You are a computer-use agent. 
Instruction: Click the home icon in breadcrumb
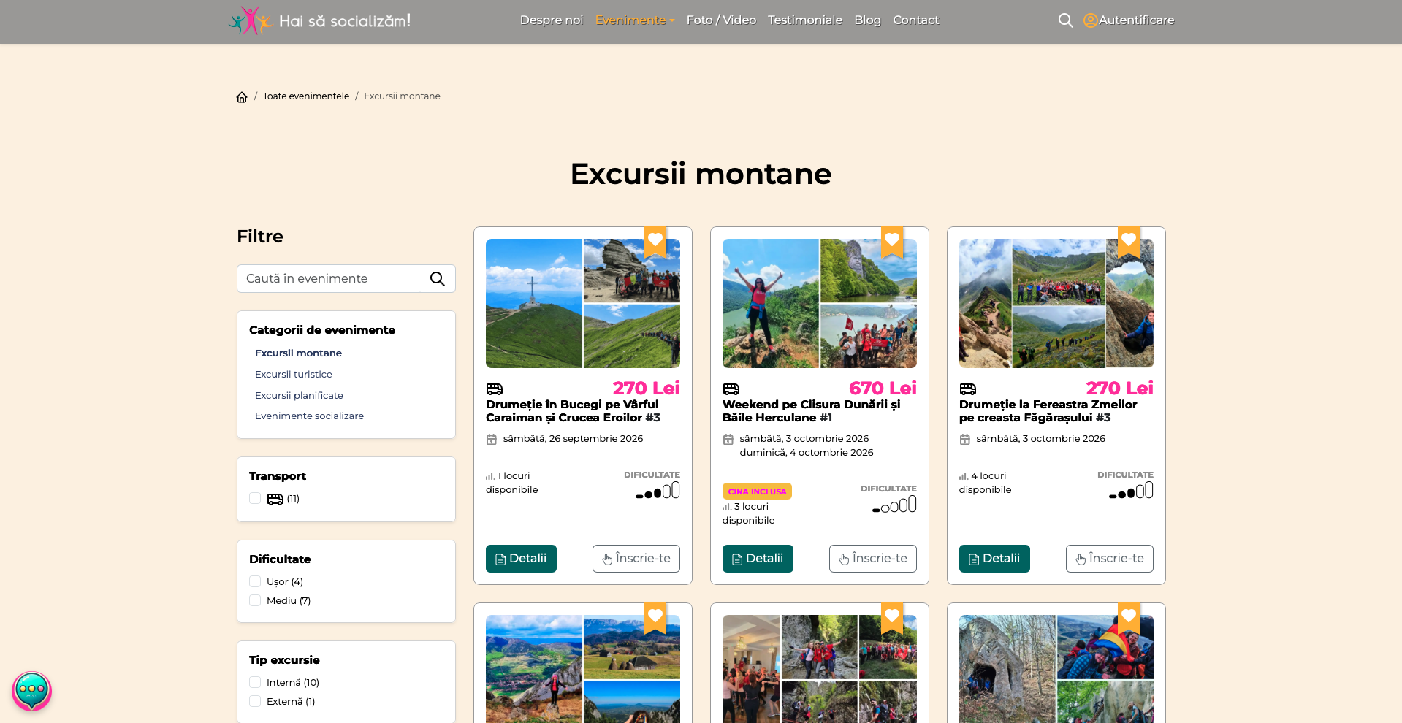point(242,97)
